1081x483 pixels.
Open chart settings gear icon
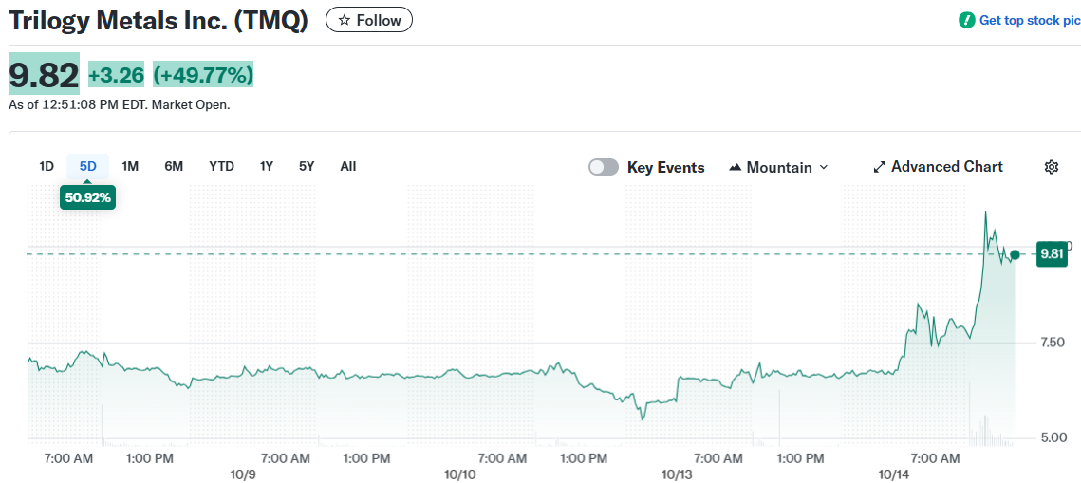[x=1052, y=167]
